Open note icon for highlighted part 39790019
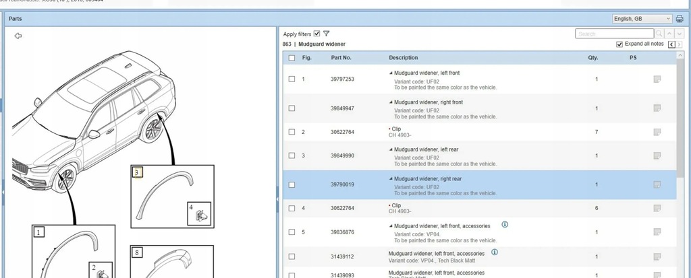Image resolution: width=691 pixels, height=278 pixels. tap(657, 184)
